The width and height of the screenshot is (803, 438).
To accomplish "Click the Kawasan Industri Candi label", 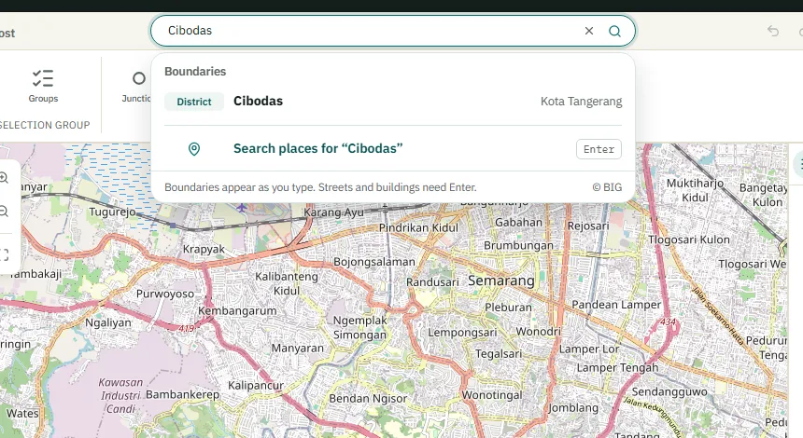I will click(x=120, y=395).
